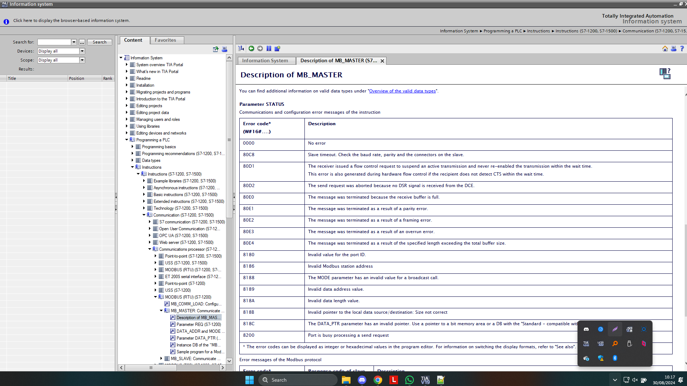Open License Manager tray icon
This screenshot has width=687, height=386.
pyautogui.click(x=600, y=344)
